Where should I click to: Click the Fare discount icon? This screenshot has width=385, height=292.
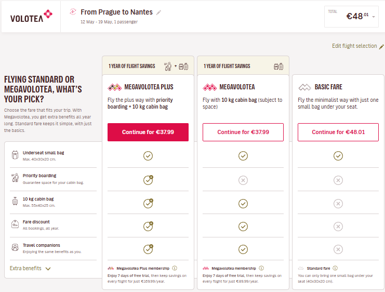click(x=15, y=224)
